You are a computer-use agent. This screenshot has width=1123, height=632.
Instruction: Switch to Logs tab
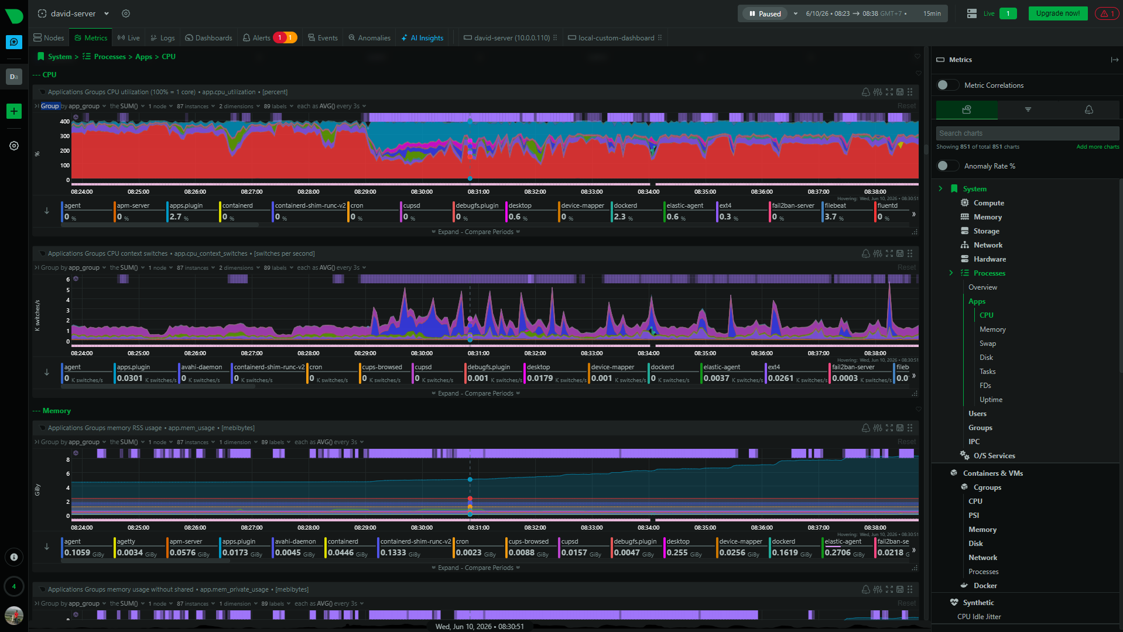pos(163,37)
